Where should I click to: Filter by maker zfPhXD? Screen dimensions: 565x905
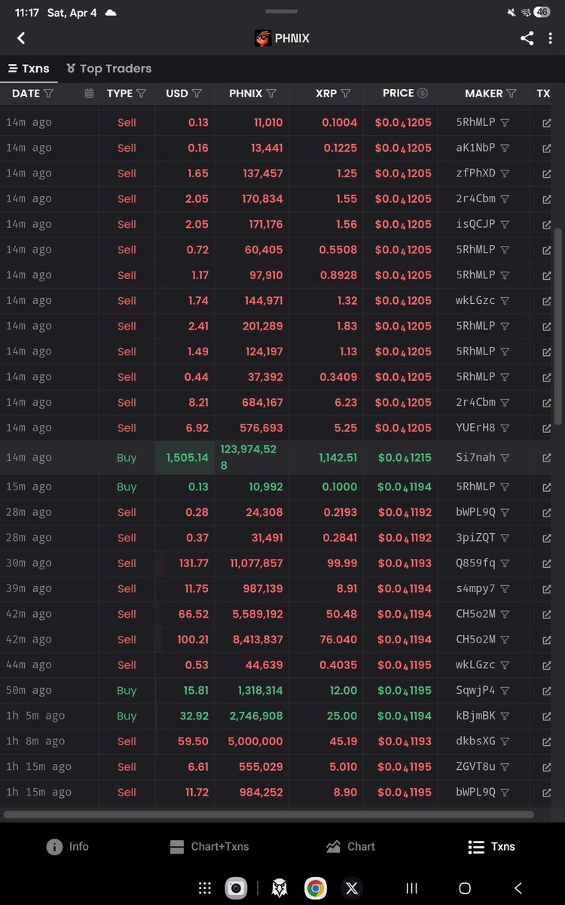[505, 173]
